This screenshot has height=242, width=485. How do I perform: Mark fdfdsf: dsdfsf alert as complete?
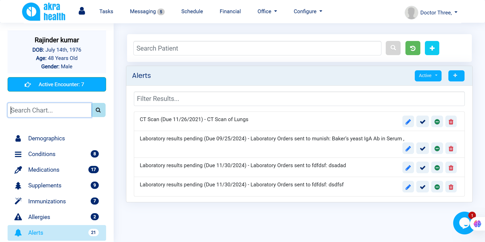coord(423,187)
